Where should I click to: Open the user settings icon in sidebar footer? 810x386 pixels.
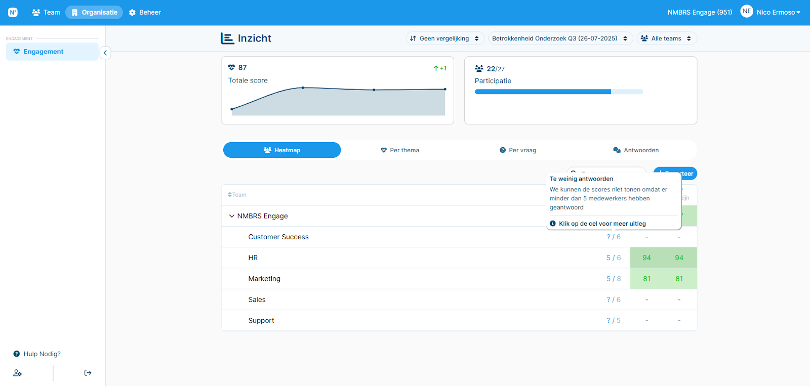pos(17,373)
